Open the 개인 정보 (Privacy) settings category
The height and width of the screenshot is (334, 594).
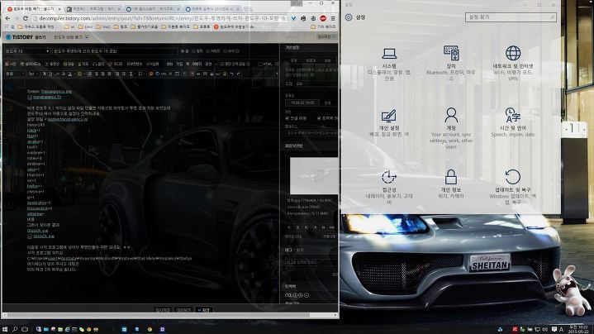(x=451, y=184)
